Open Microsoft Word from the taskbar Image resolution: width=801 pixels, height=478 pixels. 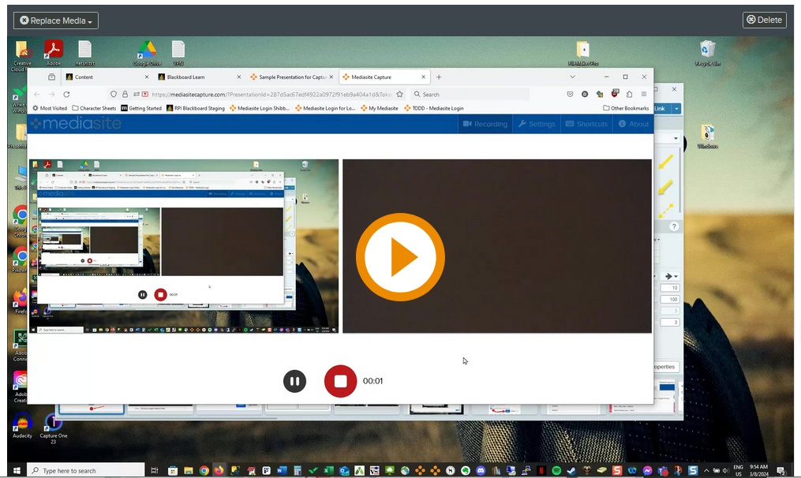point(282,471)
